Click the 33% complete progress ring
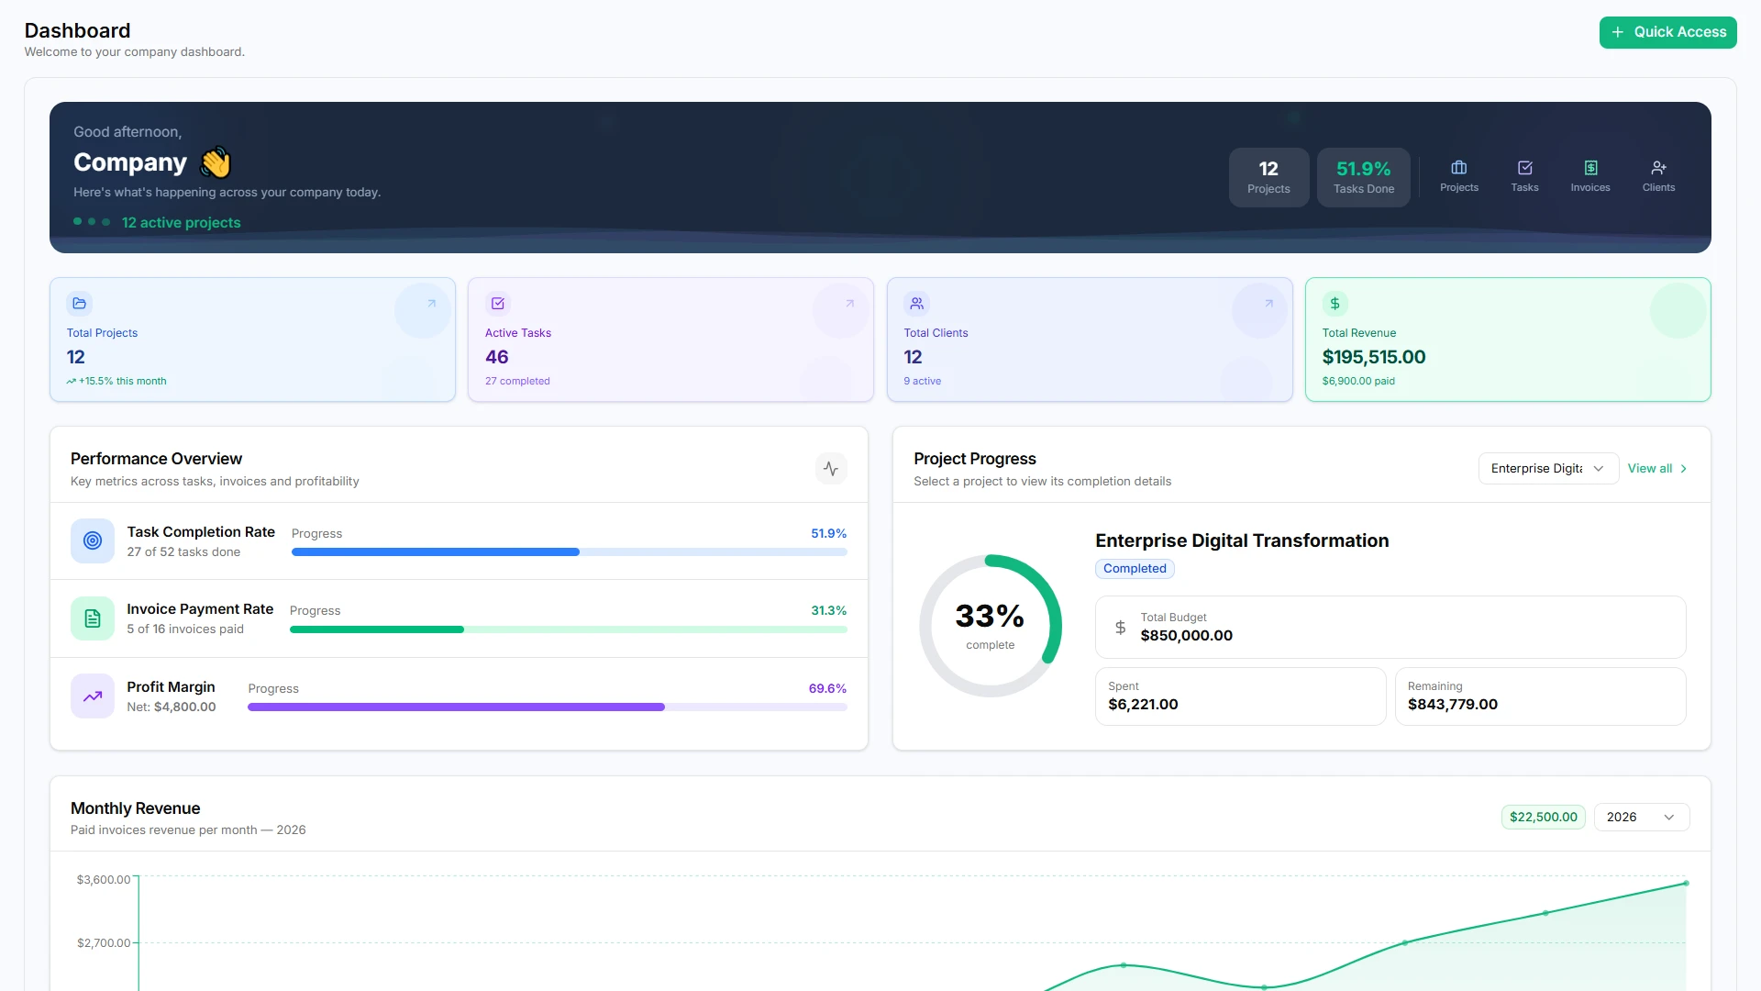The image size is (1761, 991). coord(991,626)
